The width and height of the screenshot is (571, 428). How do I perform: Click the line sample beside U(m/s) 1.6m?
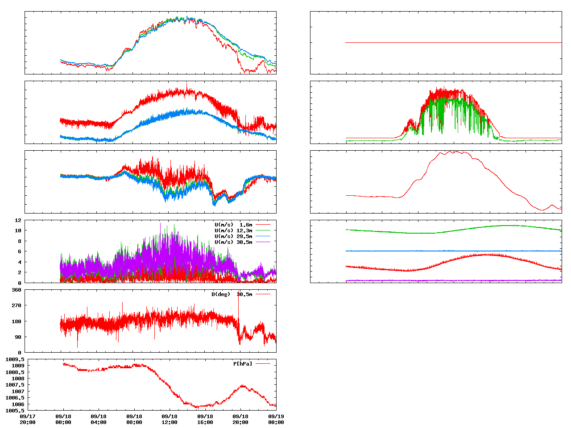coord(263,225)
